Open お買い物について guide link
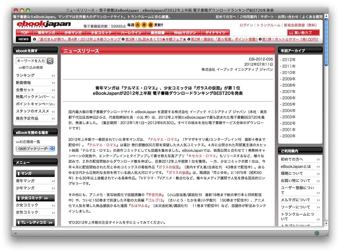This screenshot has width=340, height=252. [300, 180]
